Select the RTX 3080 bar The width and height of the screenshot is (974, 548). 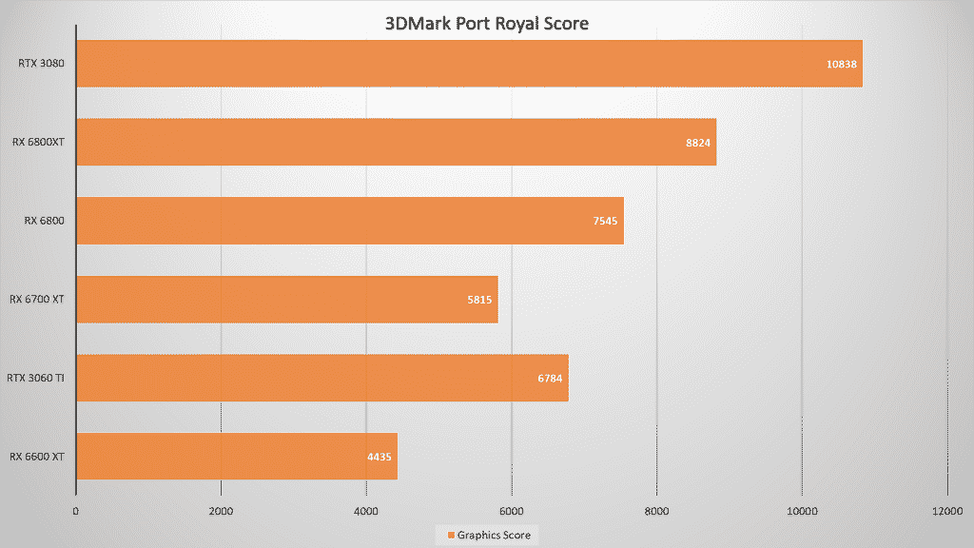(470, 64)
